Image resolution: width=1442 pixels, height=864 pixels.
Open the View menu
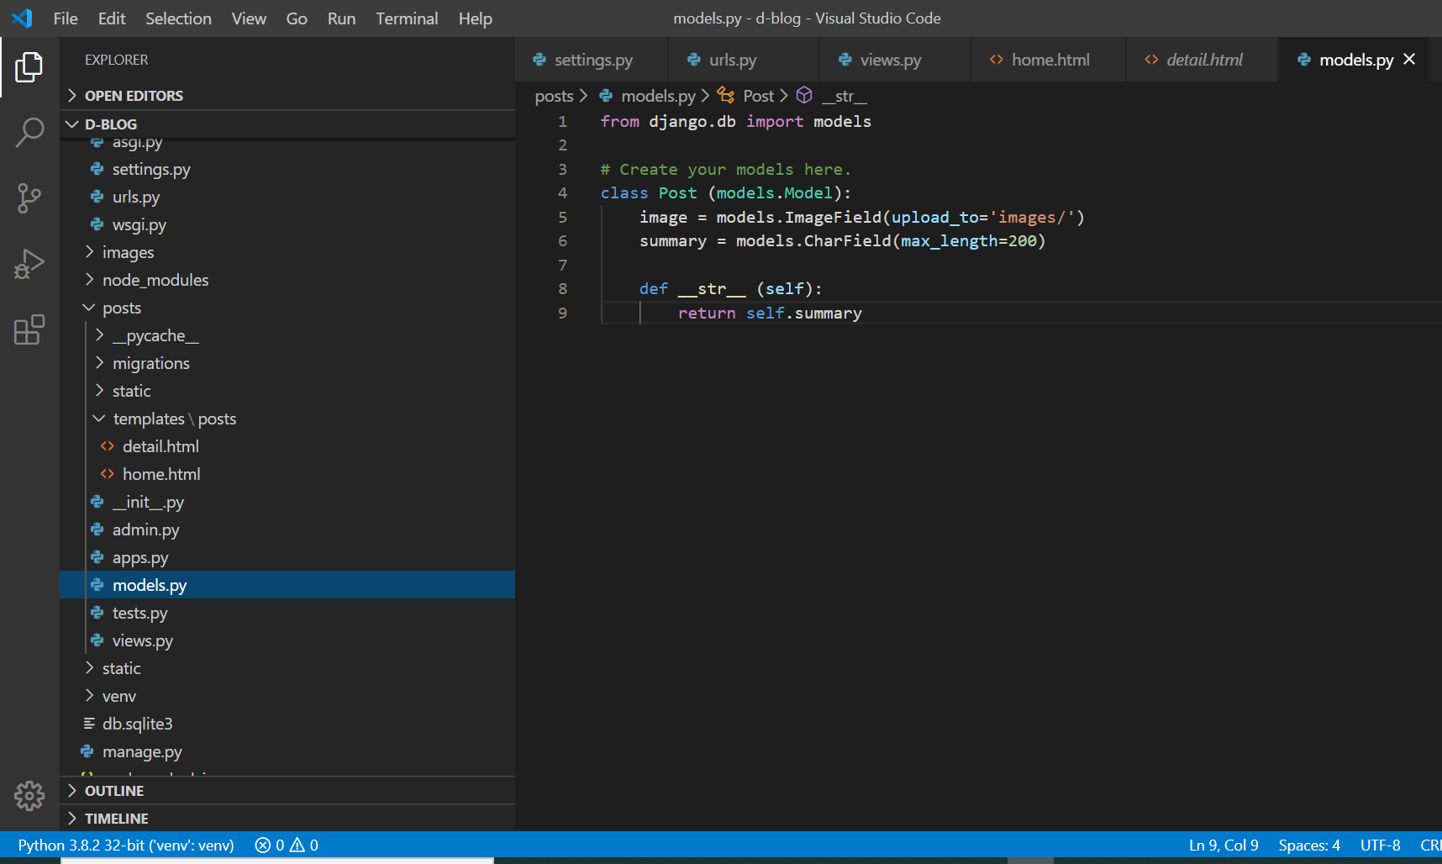(249, 18)
